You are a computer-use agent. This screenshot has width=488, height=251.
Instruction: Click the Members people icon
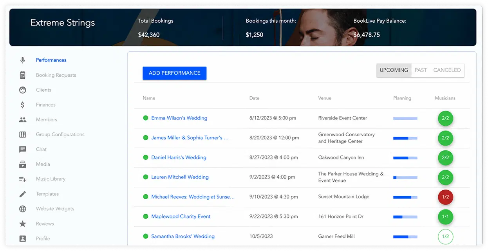point(23,120)
